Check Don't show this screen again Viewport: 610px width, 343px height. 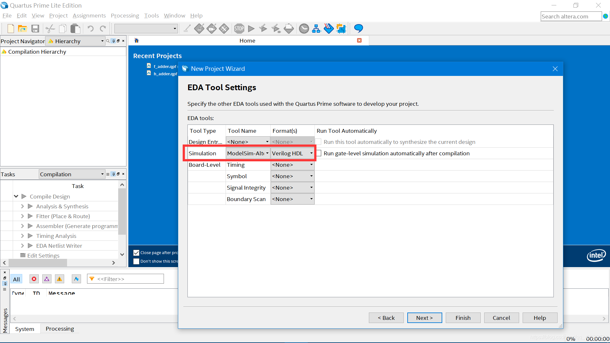tap(136, 261)
